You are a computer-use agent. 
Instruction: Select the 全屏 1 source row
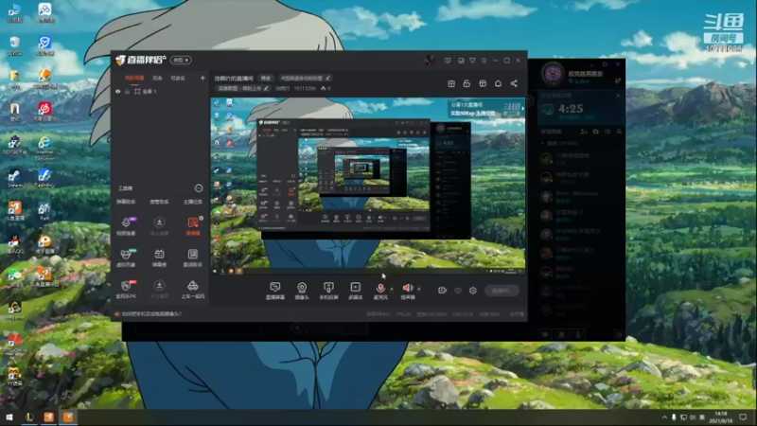pos(160,91)
